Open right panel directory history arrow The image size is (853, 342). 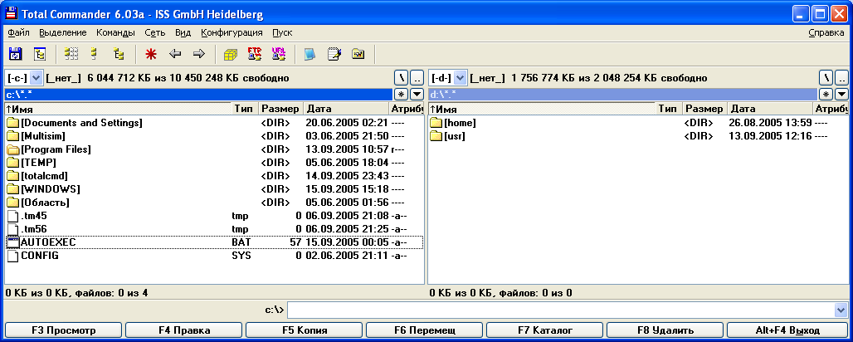click(x=841, y=94)
